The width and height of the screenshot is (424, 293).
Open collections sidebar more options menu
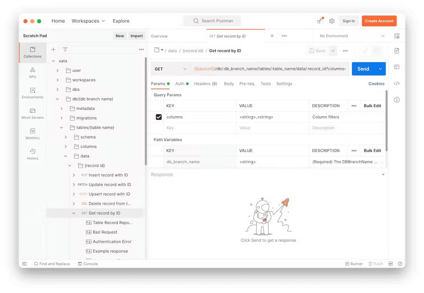[141, 49]
